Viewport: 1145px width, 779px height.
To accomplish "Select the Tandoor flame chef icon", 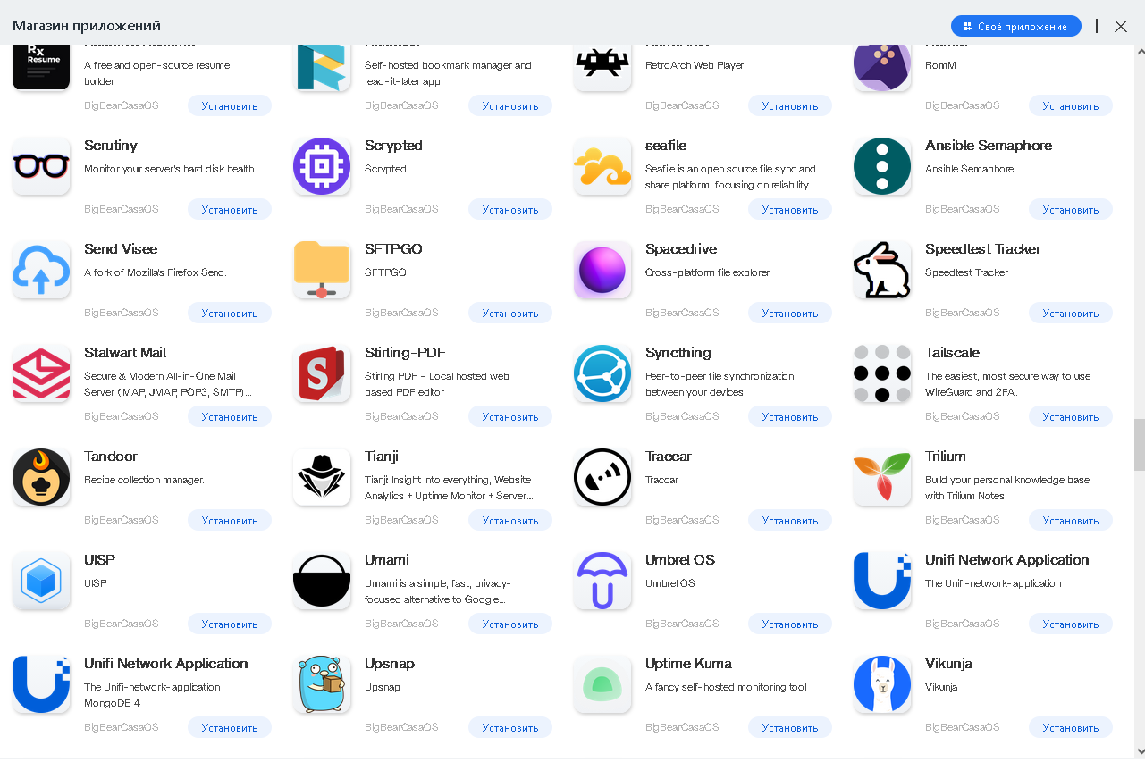I will tap(41, 477).
